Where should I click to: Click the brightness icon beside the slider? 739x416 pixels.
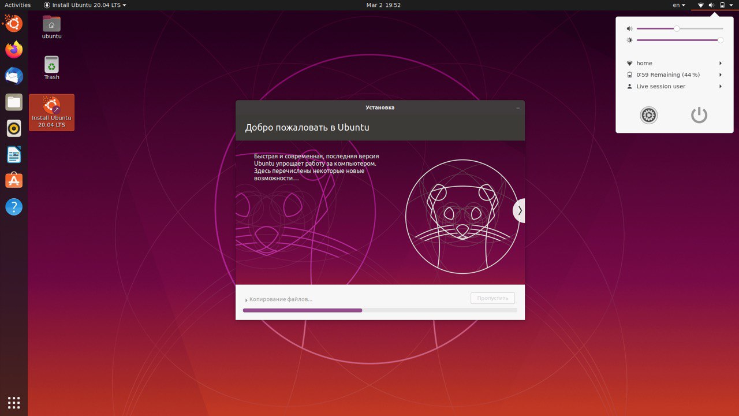(629, 40)
